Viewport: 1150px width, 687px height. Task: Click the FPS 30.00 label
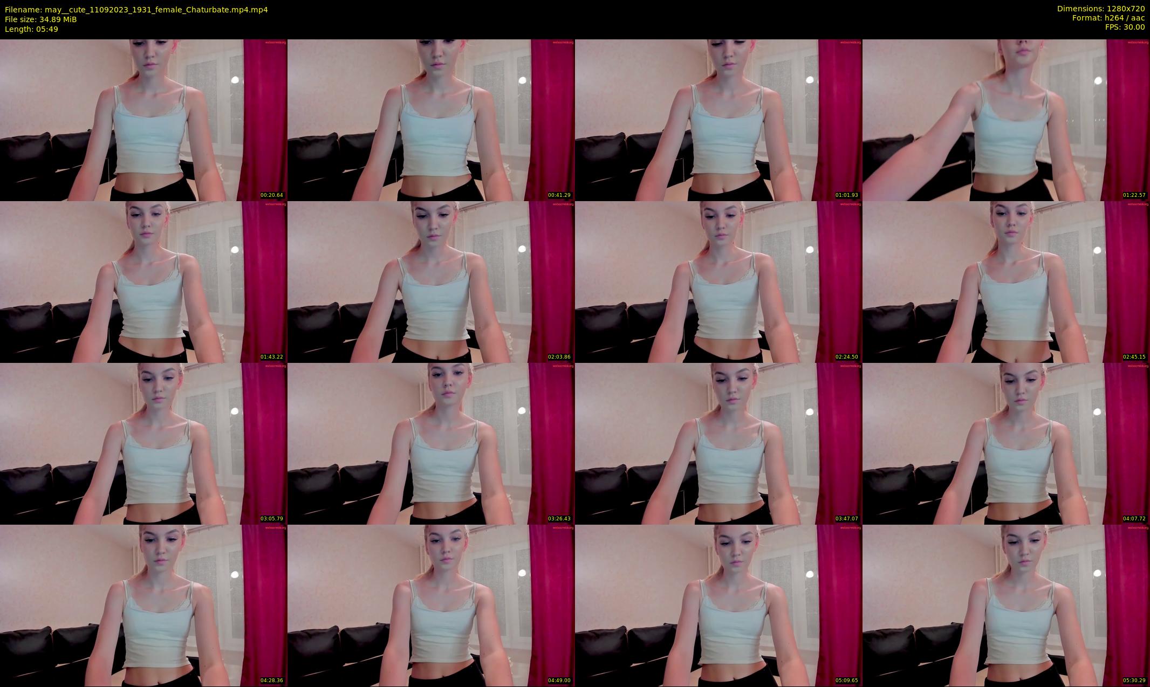click(x=1125, y=27)
